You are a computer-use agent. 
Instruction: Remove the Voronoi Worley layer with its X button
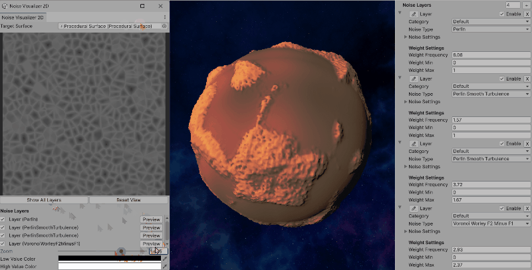tap(527, 208)
